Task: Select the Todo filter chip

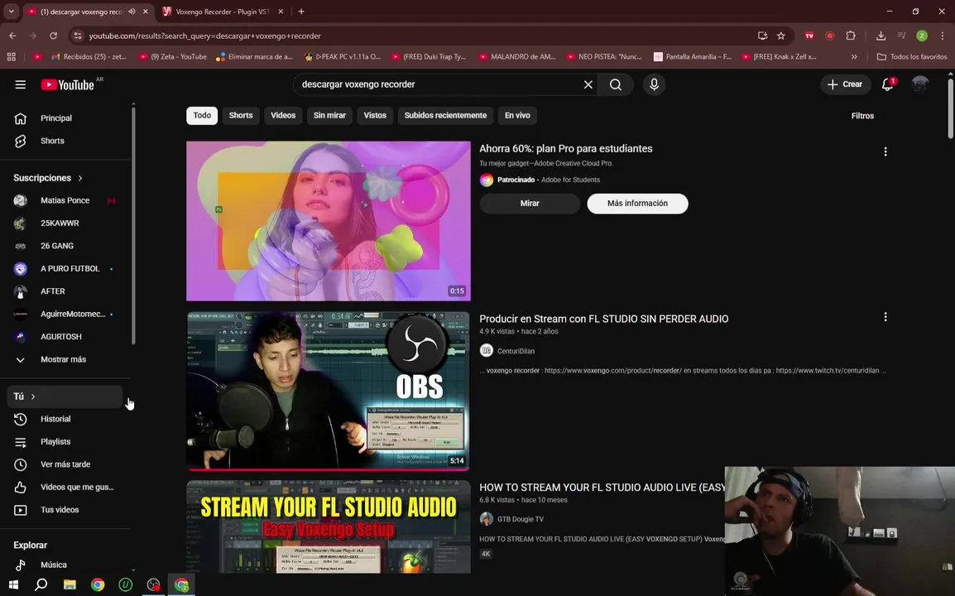Action: coord(202,115)
